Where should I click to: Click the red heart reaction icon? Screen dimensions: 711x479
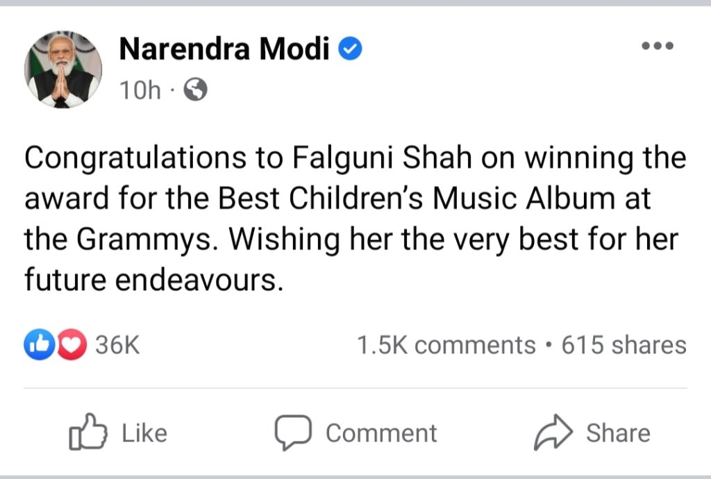[72, 345]
